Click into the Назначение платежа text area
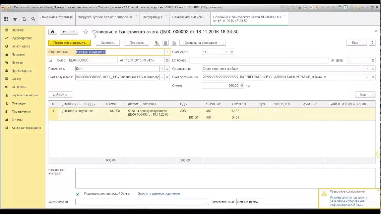The width and height of the screenshot is (381, 214). tap(225, 178)
